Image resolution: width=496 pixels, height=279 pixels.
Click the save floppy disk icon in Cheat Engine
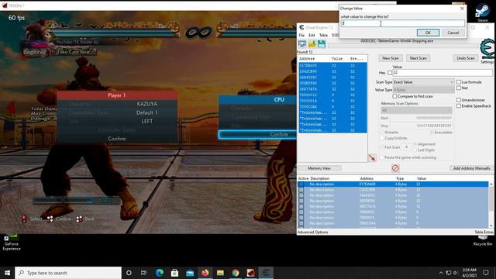[x=322, y=44]
